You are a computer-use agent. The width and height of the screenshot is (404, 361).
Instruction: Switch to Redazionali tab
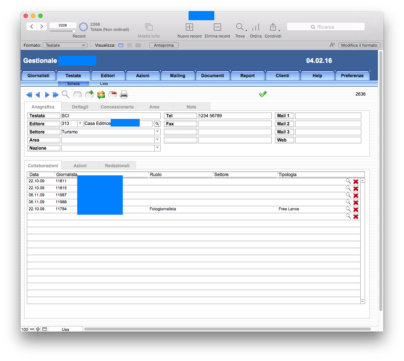click(117, 166)
